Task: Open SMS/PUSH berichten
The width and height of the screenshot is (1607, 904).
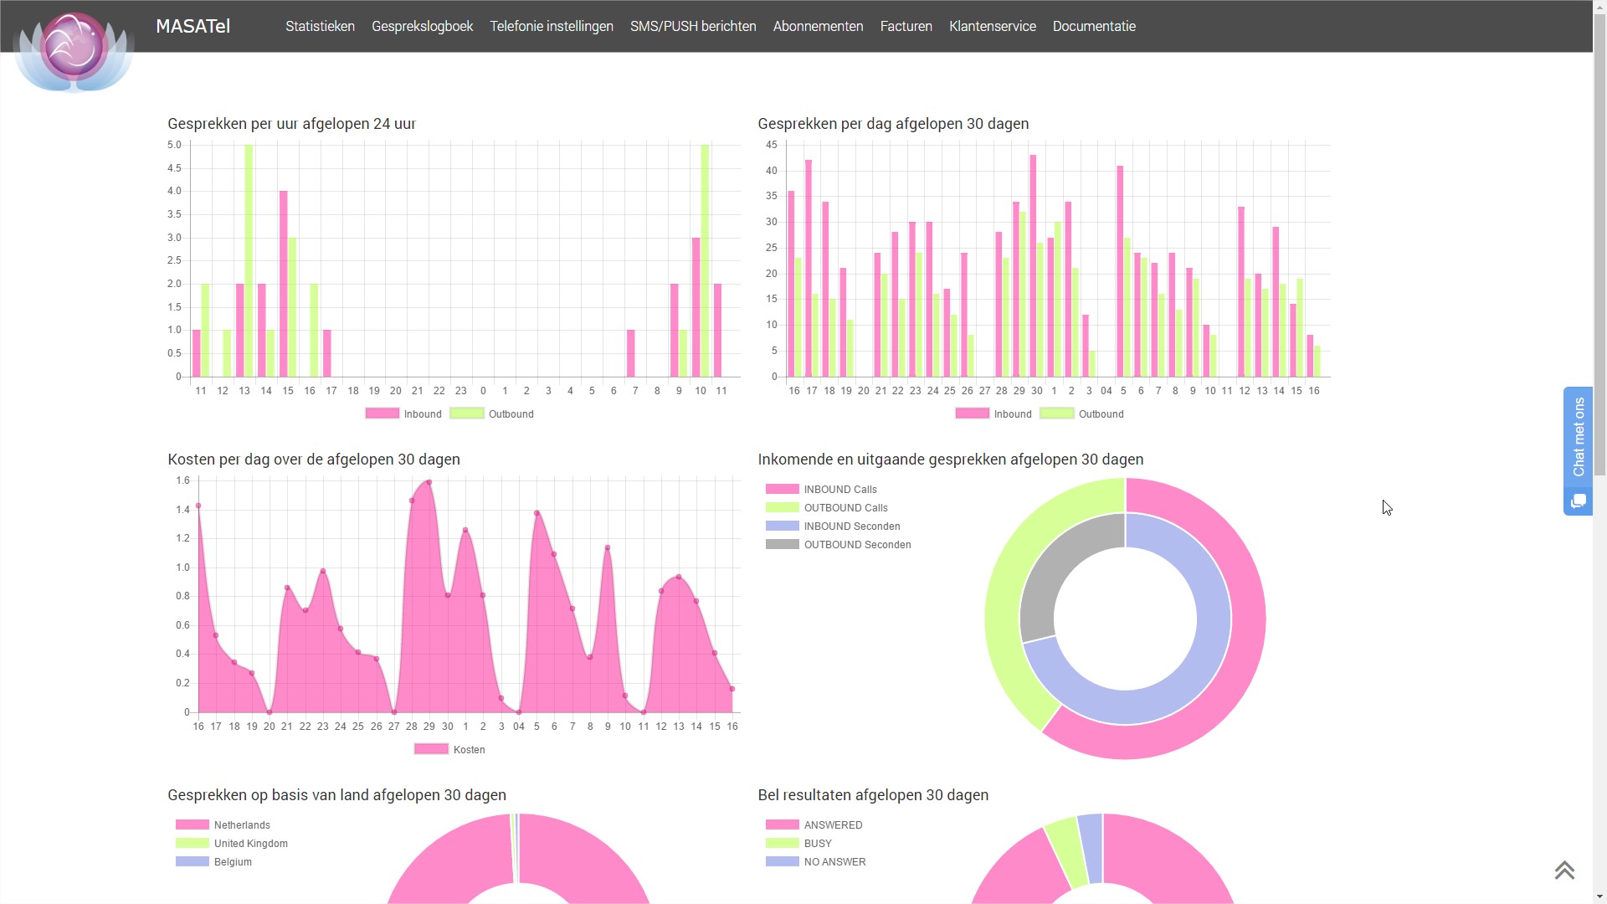Action: 693,26
